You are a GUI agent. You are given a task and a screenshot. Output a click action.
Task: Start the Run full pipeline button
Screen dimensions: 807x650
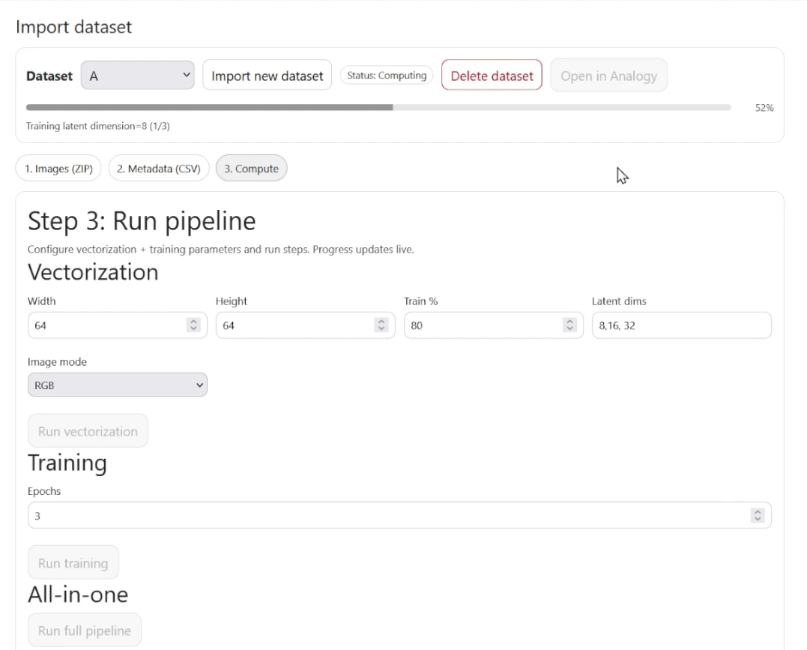84,630
